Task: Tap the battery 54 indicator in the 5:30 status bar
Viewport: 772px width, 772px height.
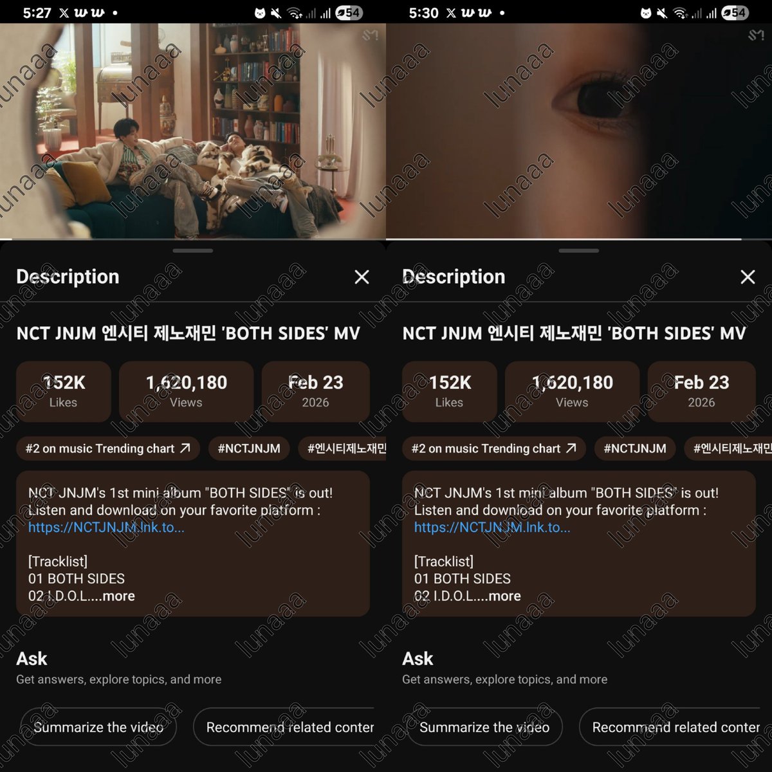Action: coord(735,13)
